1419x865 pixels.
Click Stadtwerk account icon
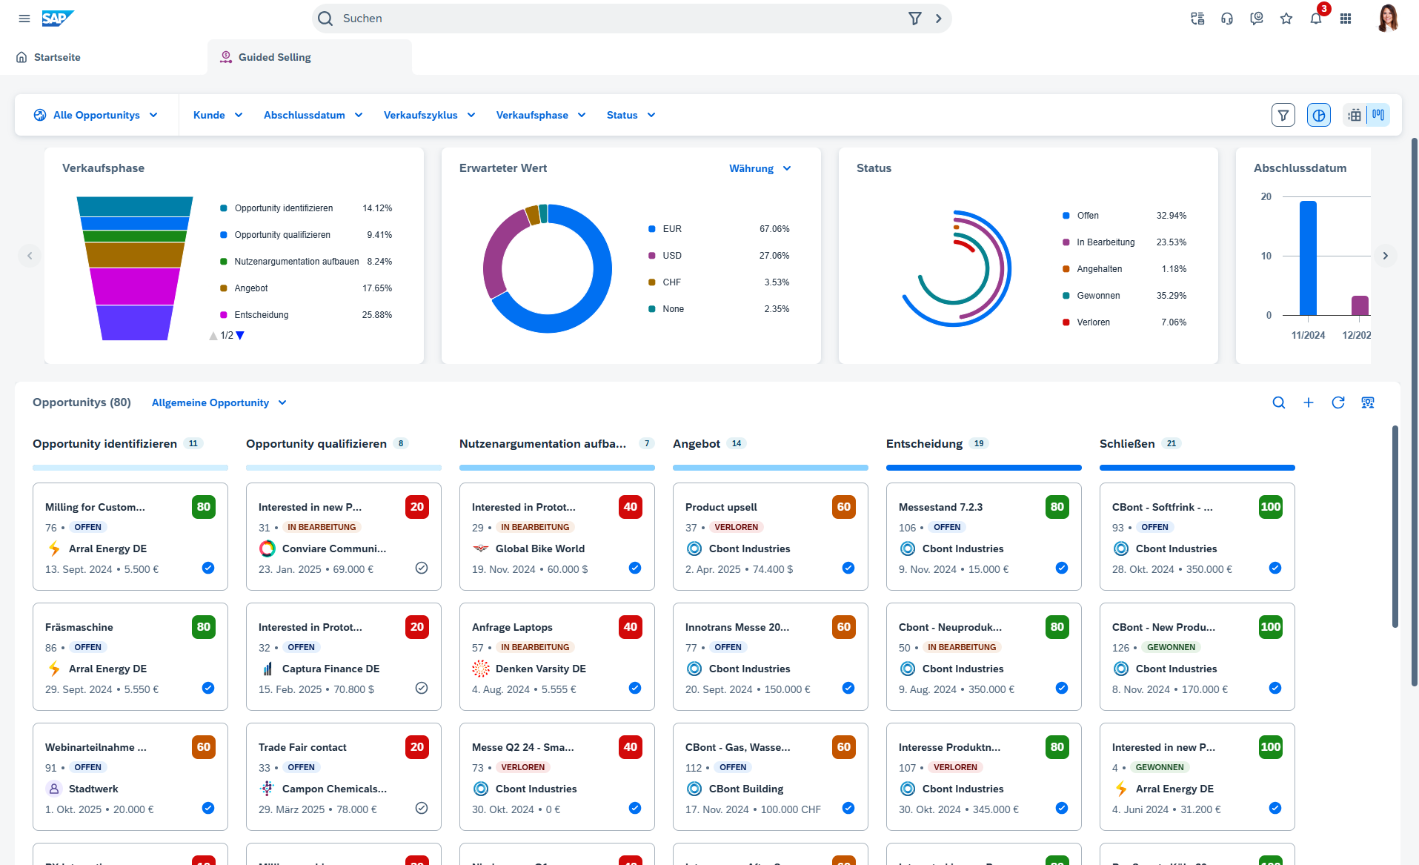coord(54,789)
